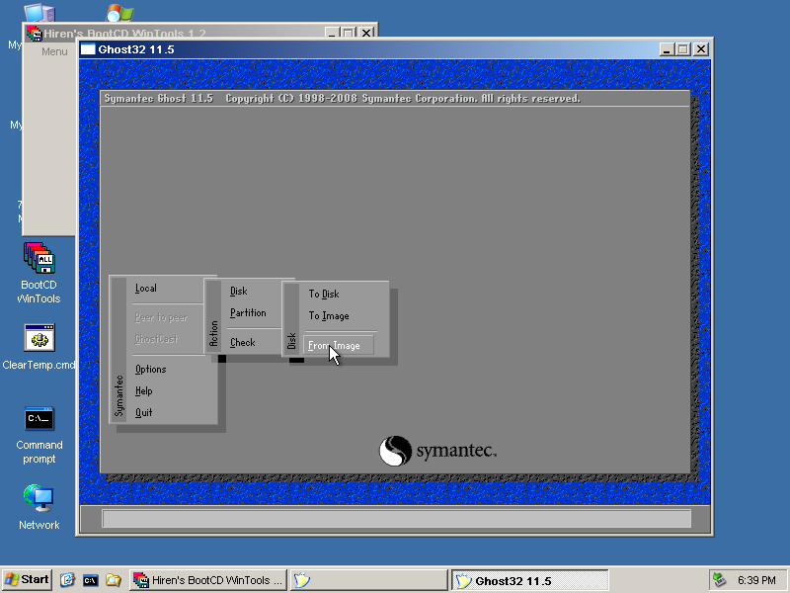Open ClearTemp.cmd desktop icon

click(x=39, y=347)
